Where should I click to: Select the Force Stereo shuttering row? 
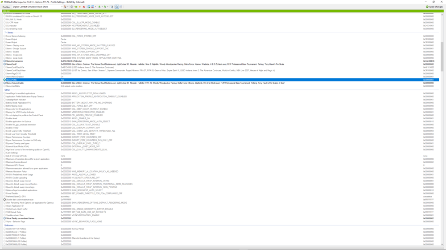point(220,36)
